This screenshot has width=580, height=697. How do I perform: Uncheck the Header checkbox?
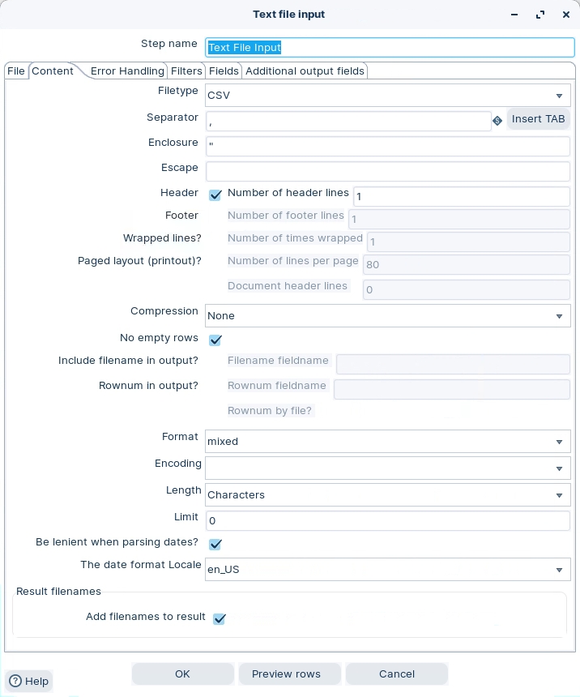215,195
